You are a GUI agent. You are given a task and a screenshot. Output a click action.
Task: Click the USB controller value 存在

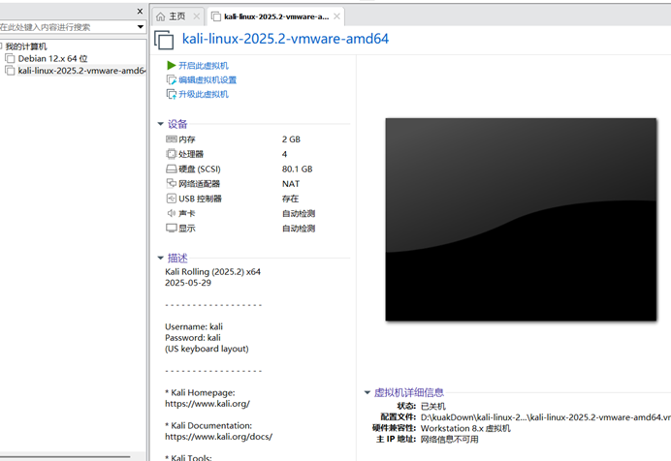(290, 199)
